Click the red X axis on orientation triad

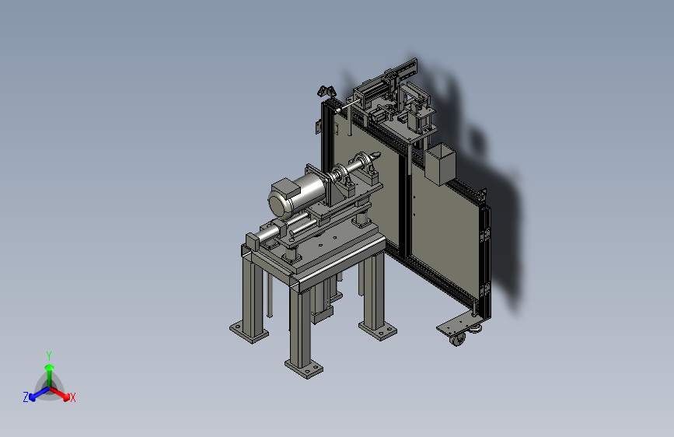[61, 393]
